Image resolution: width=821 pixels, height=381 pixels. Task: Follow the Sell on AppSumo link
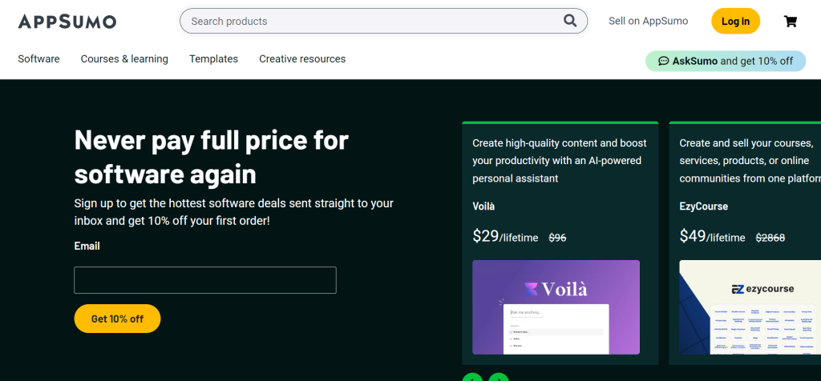point(648,22)
